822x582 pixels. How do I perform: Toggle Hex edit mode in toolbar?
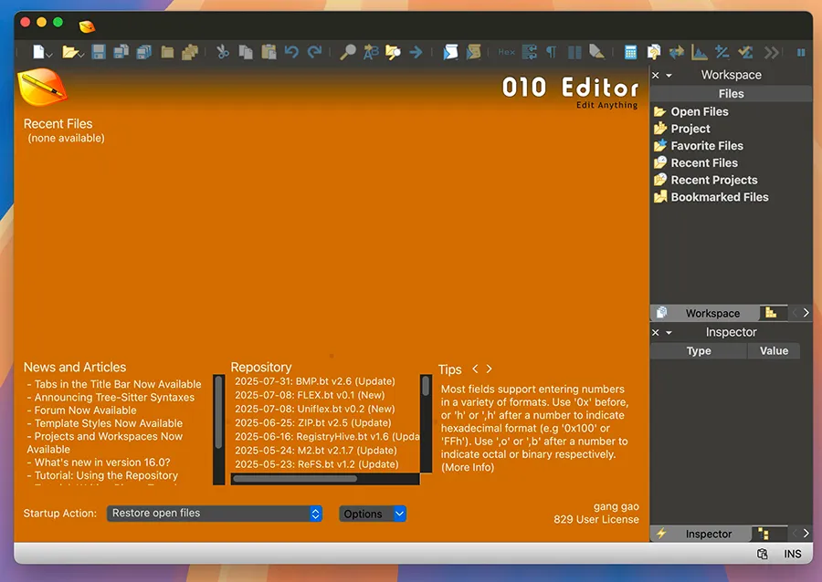(x=507, y=52)
